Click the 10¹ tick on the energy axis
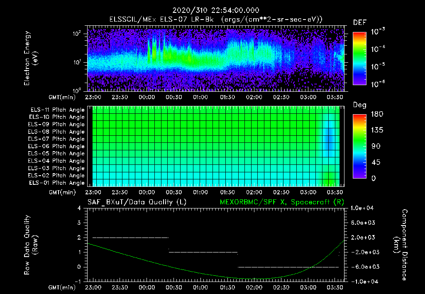The image size is (425, 294). point(77,62)
